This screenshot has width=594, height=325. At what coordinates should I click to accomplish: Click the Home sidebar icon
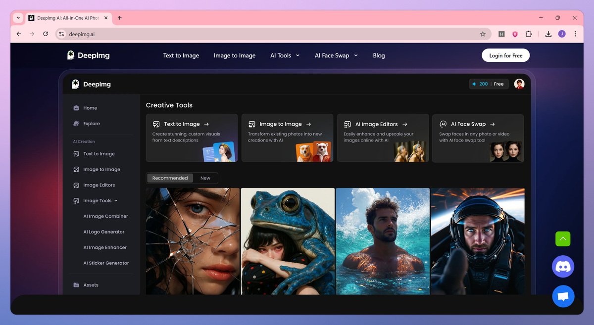click(x=76, y=108)
